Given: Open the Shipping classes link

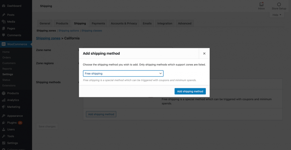Looking at the screenshot, I should [x=92, y=31].
